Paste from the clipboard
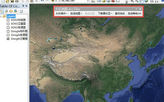The image size is (164, 102). point(32,1)
